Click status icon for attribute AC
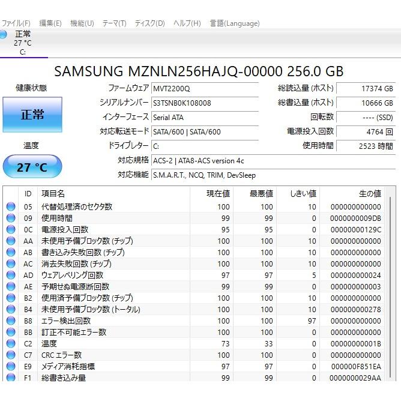The height and width of the screenshot is (401, 401). [x=11, y=264]
